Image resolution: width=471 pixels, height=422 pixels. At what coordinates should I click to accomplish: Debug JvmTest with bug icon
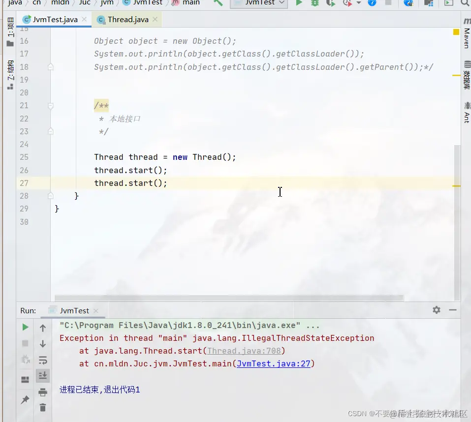tap(315, 2)
